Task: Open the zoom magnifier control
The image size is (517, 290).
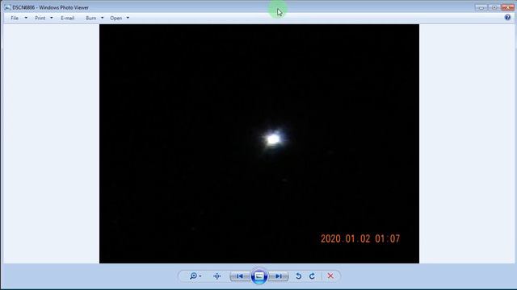Action: [195, 276]
